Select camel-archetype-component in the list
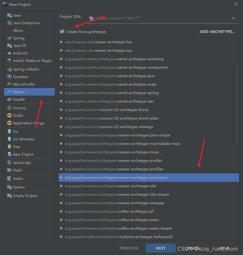Viewport: 243px width, 255px height. [x=149, y=67]
